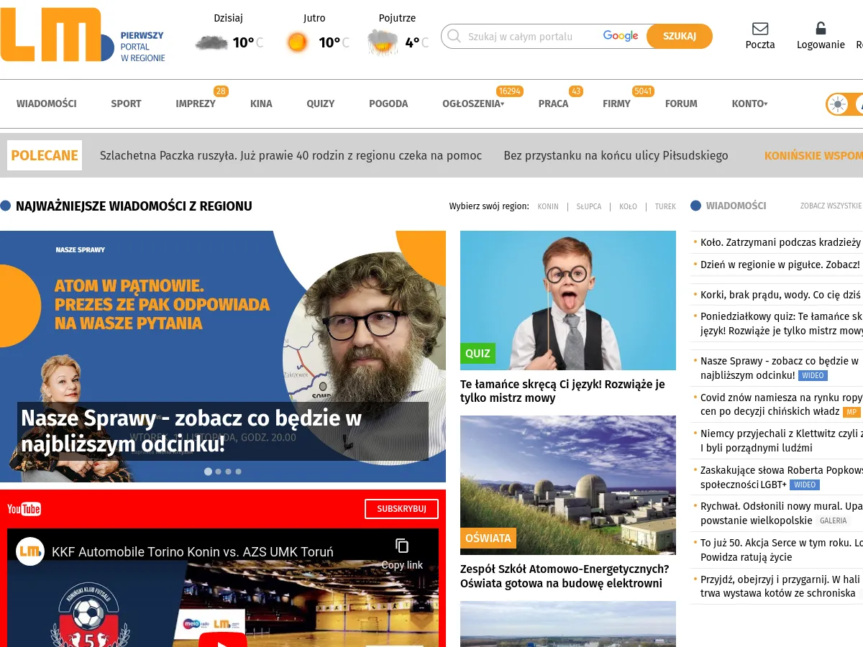Click tomorrow's sun weather icon under Jutro
The height and width of the screenshot is (647, 863).
click(296, 42)
